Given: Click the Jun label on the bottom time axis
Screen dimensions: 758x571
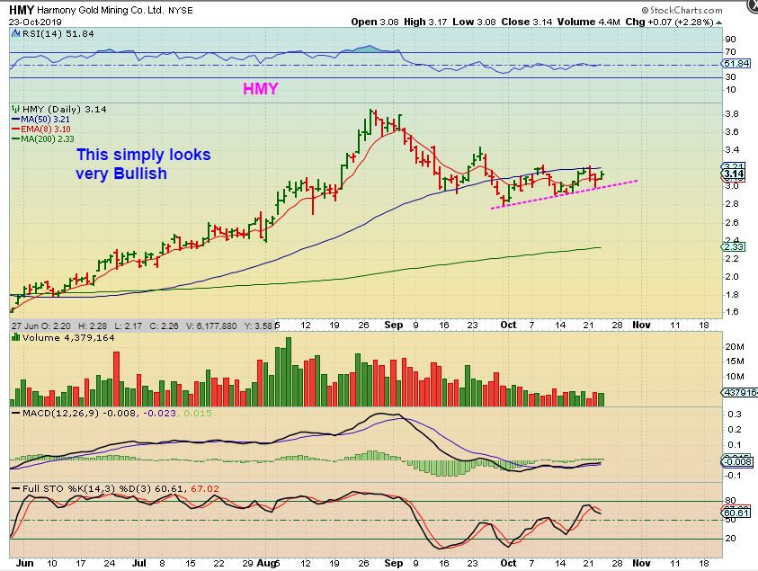Looking at the screenshot, I should [24, 563].
